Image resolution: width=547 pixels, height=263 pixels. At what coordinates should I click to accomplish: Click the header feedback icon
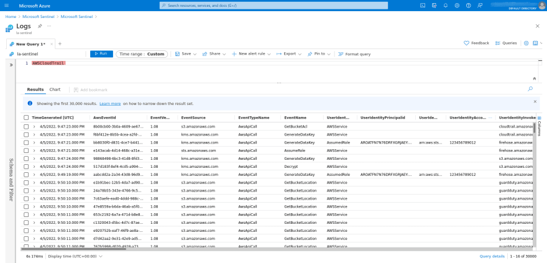[x=480, y=6]
